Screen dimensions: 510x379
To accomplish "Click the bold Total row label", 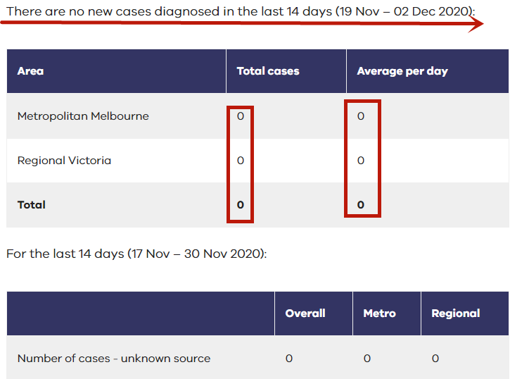I will (32, 205).
